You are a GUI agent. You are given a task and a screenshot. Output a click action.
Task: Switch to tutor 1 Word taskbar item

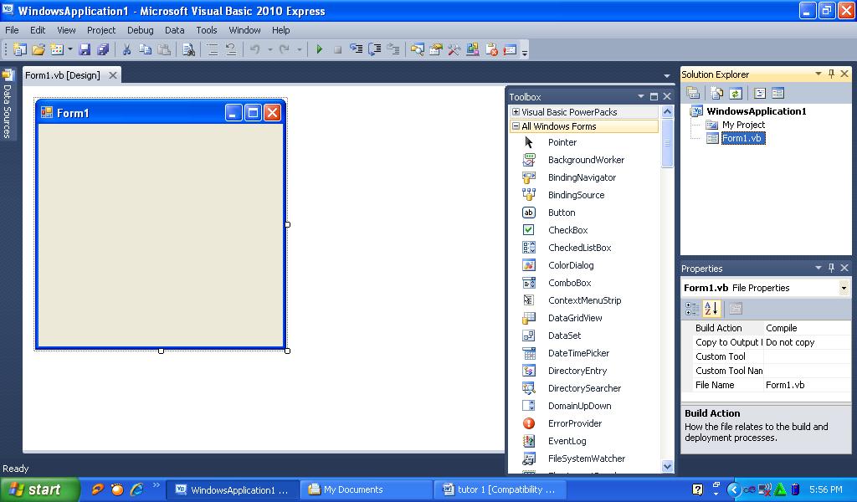coord(500,489)
